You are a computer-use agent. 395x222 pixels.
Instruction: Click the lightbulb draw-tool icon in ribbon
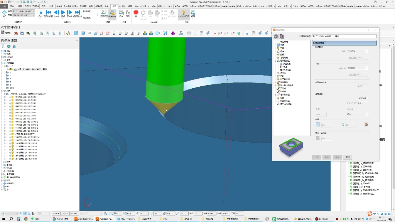tap(183, 13)
